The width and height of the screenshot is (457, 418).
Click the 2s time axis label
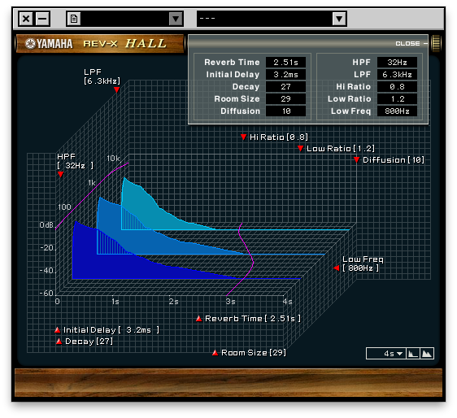click(x=173, y=301)
